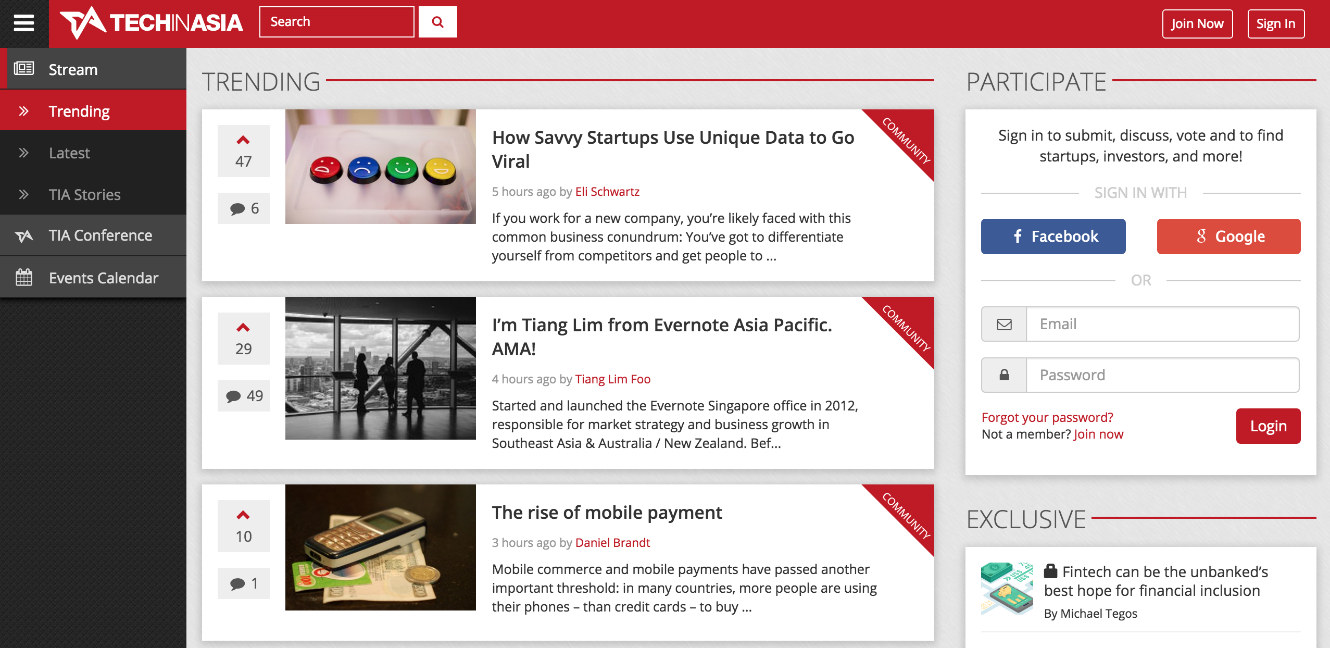
Task: Select TIA Stories from the sidebar
Action: (x=84, y=194)
